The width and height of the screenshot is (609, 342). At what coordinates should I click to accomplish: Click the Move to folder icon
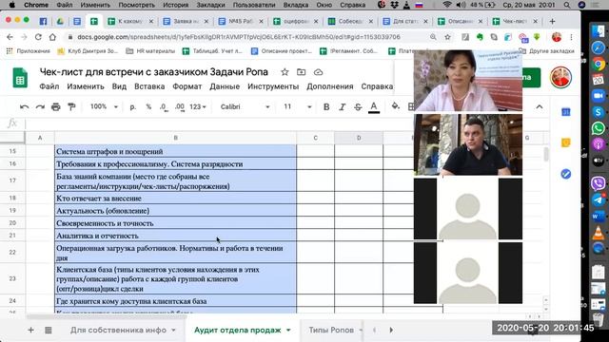pos(301,72)
